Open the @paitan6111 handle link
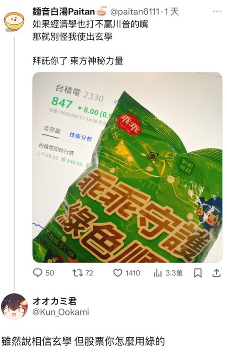 (134, 12)
